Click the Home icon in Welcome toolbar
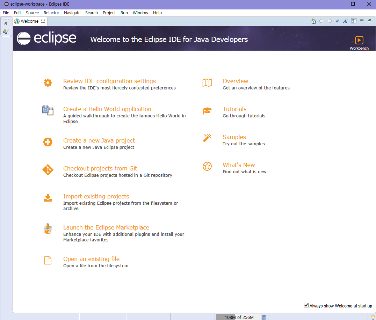The image size is (376, 320). (313, 21)
